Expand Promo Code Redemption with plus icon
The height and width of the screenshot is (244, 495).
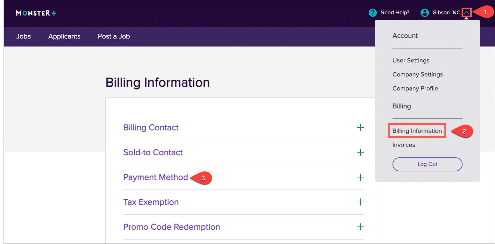(x=360, y=227)
